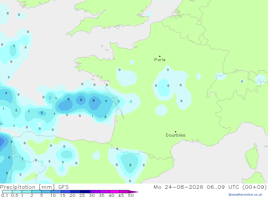Click the '30' legend scale label
This screenshot has width=268, height=197.
(92, 195)
